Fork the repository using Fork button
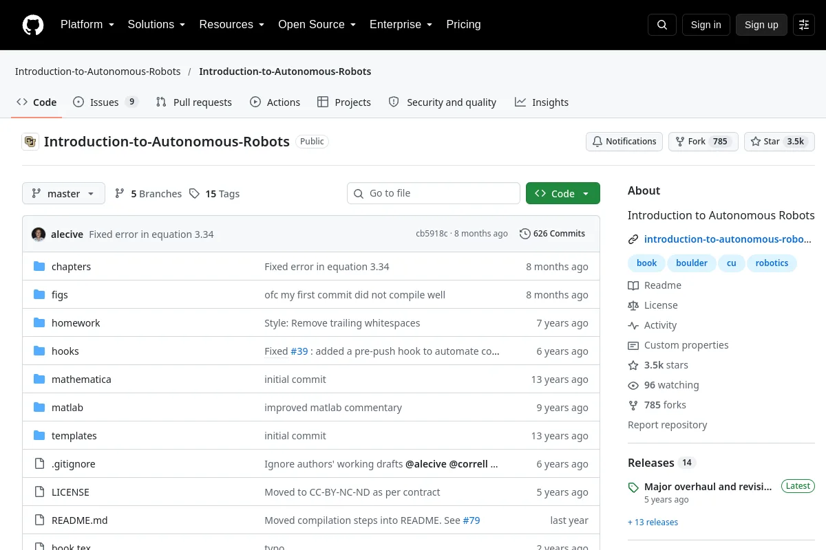826x550 pixels. click(x=703, y=142)
